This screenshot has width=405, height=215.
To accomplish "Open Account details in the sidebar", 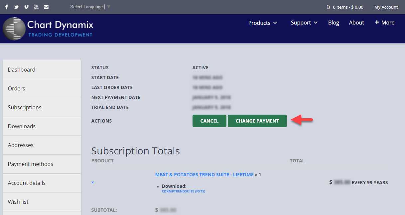I will [x=42, y=183].
